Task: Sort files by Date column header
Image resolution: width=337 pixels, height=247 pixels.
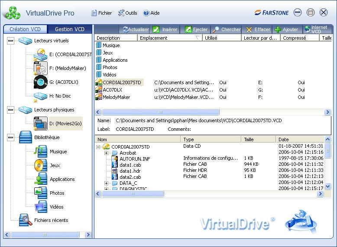Action: (x=300, y=139)
